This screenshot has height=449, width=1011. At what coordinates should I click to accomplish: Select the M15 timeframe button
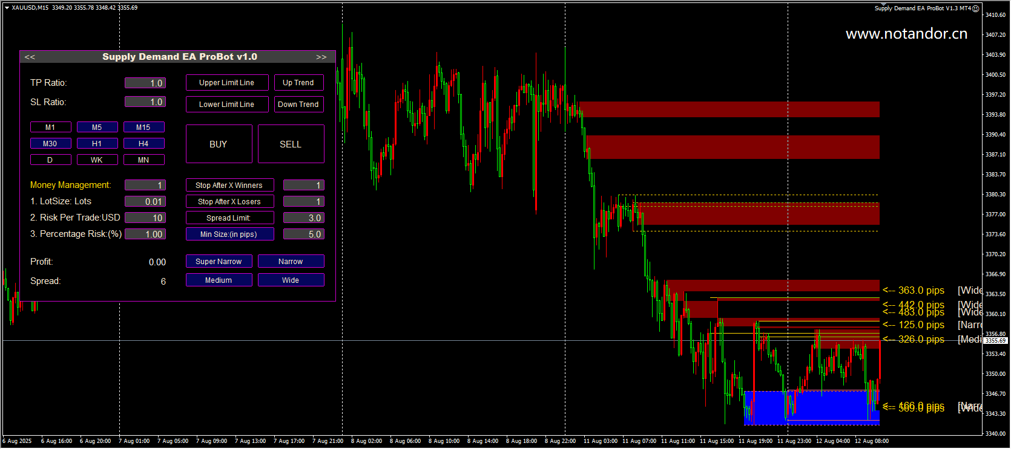point(143,128)
